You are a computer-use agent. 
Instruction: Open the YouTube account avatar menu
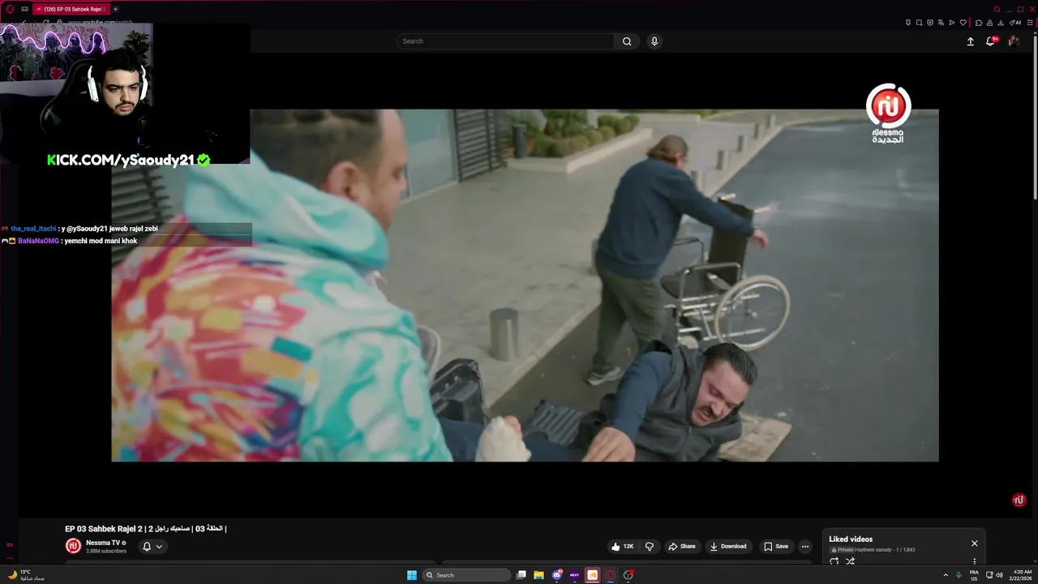point(1013,41)
